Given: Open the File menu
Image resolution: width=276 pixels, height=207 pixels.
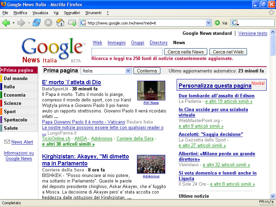Looking at the screenshot, I should coord(5,13).
